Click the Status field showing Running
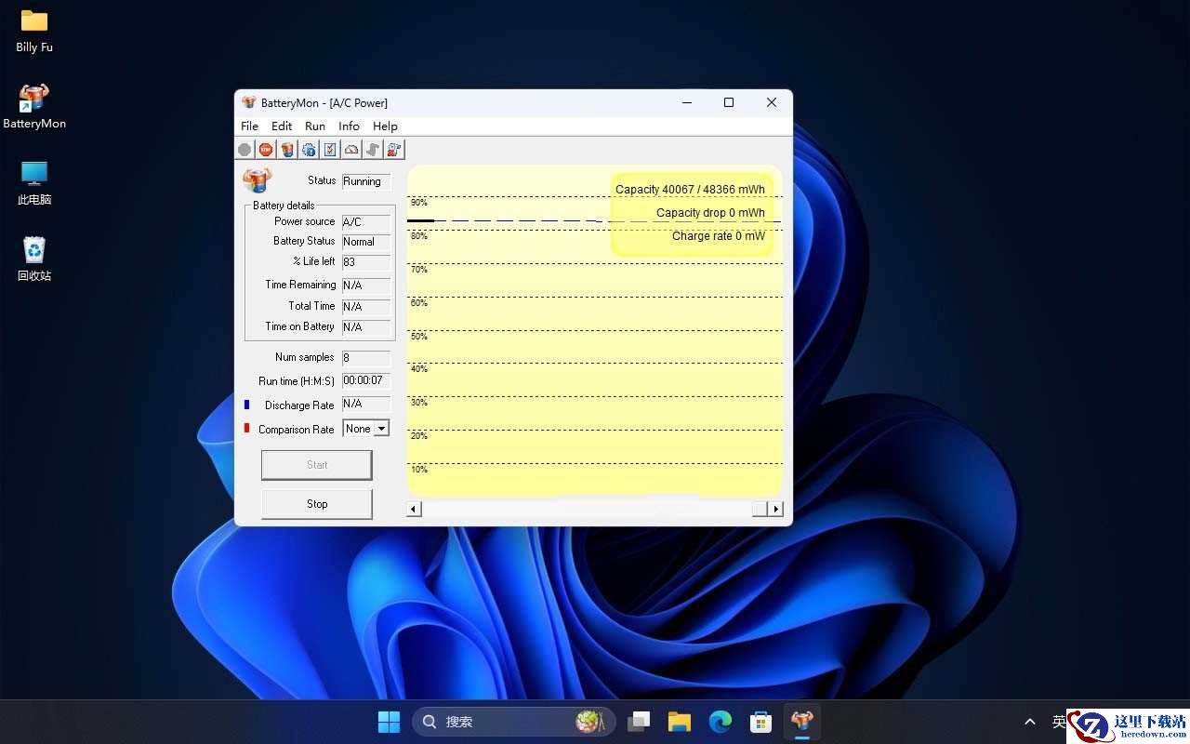Viewport: 1190px width, 744px height. (366, 181)
